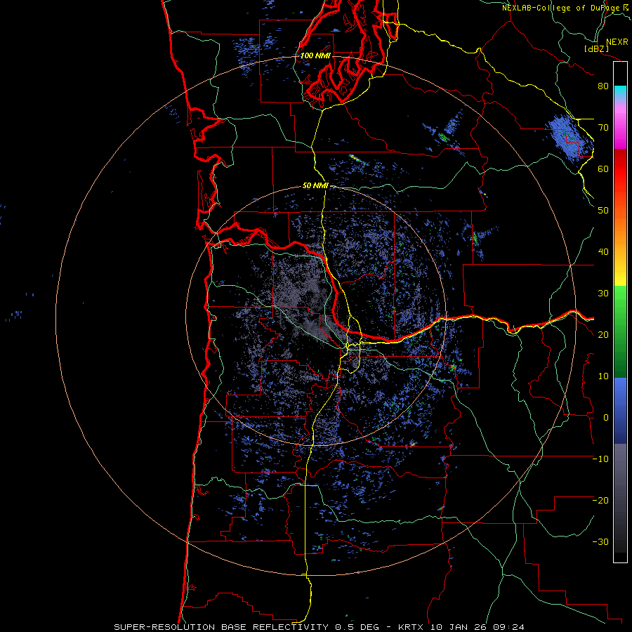Click the 50 value on the dBZ scale

tap(603, 211)
